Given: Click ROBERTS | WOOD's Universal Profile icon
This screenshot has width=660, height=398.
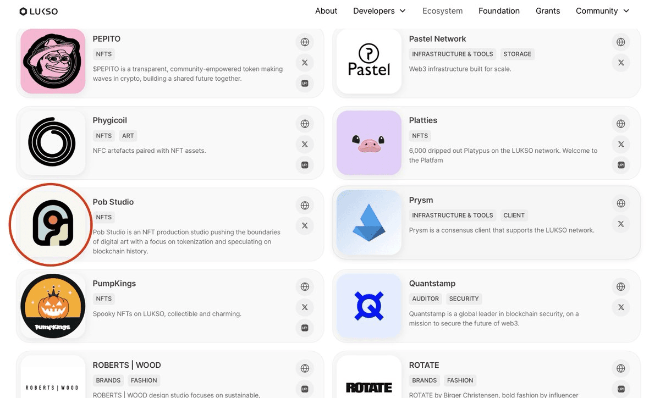Looking at the screenshot, I should [305, 389].
